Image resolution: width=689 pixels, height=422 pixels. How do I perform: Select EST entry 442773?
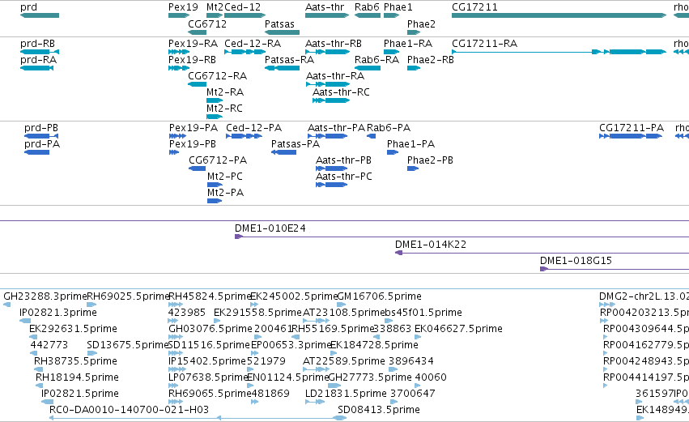[x=49, y=346]
